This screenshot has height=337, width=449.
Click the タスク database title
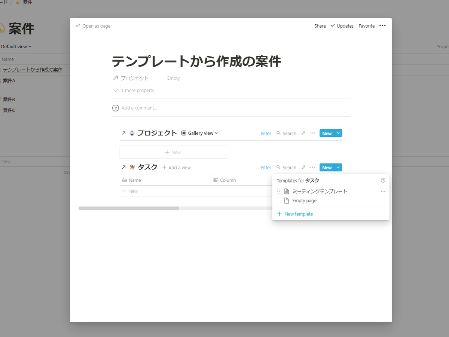click(x=148, y=167)
